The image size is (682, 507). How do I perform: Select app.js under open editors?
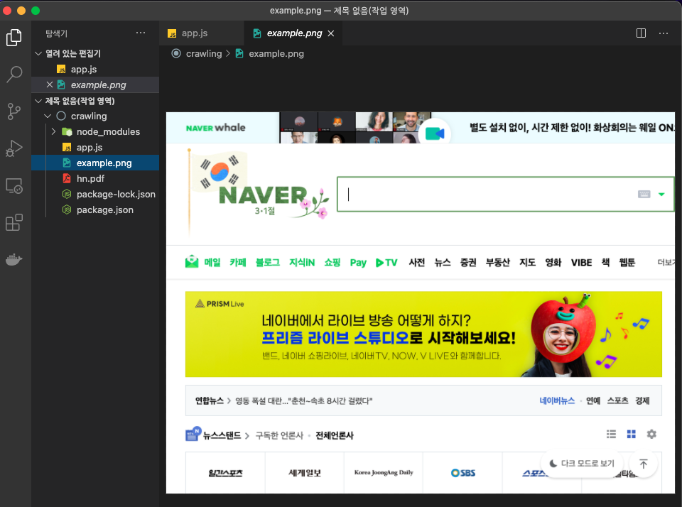click(x=84, y=69)
